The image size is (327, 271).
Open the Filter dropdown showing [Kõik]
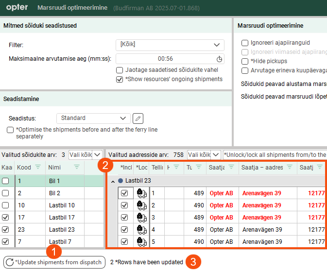click(x=170, y=45)
